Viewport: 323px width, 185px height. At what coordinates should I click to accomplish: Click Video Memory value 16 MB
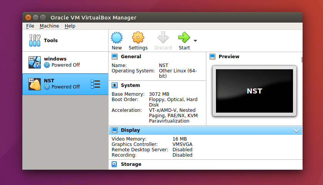click(180, 139)
